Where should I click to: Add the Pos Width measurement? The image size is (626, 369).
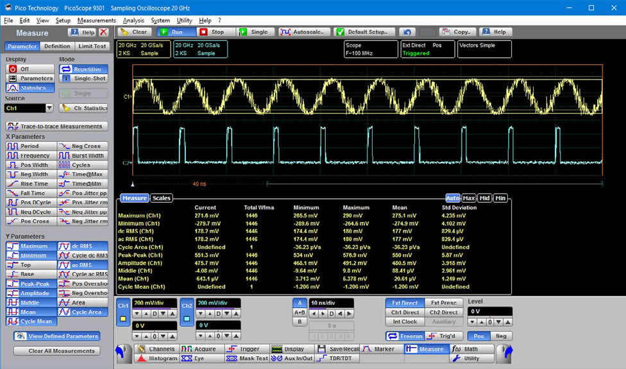(x=31, y=165)
